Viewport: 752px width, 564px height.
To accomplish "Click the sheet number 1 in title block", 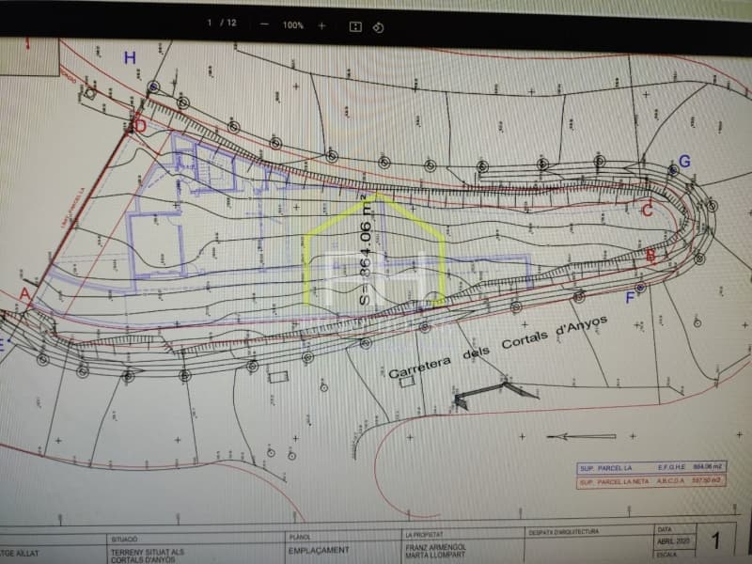I will coord(716,540).
